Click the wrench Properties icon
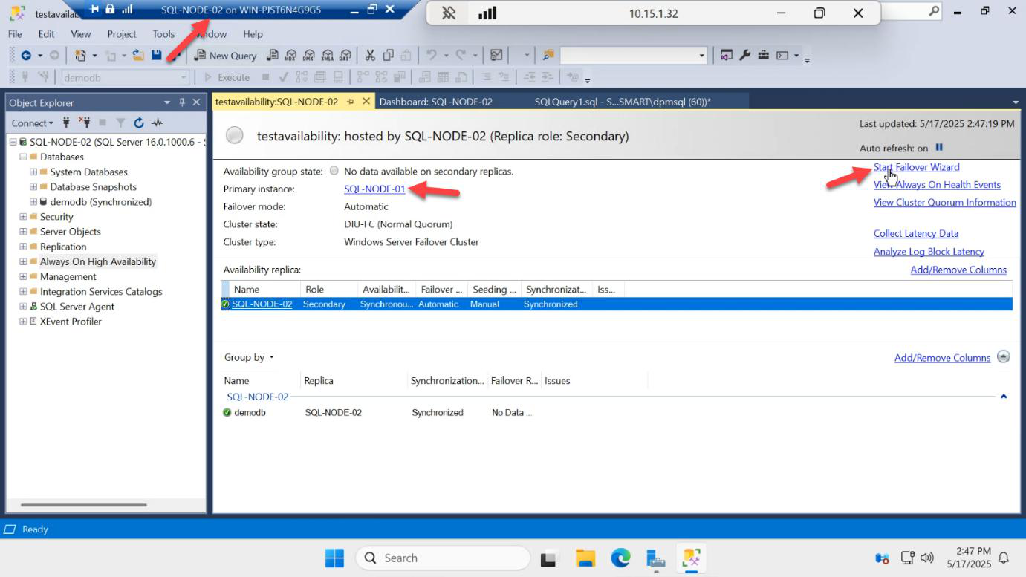Image resolution: width=1026 pixels, height=577 pixels. tap(744, 56)
